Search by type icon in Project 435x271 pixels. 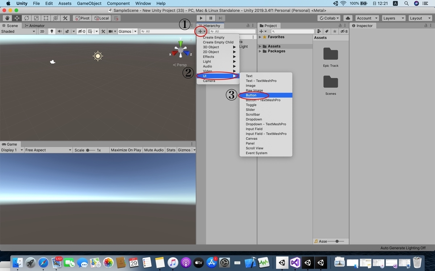[x=319, y=31]
